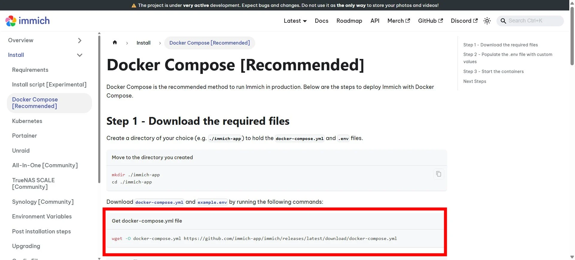Viewport: 575px width, 260px height.
Task: Open the API navigation item
Action: tap(375, 21)
